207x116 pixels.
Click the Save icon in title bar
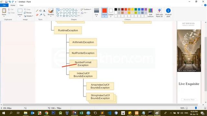6,2
